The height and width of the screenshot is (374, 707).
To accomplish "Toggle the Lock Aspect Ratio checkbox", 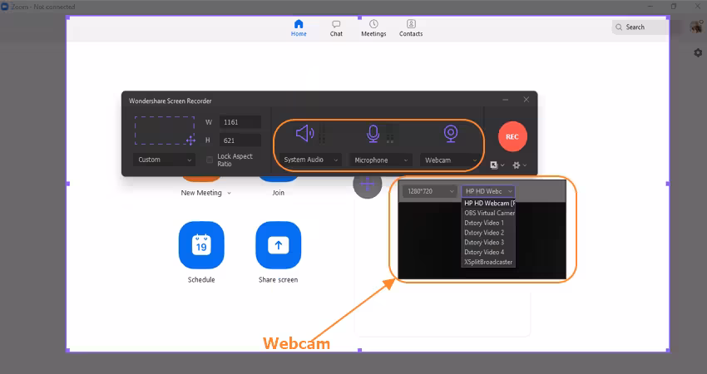I will (210, 160).
